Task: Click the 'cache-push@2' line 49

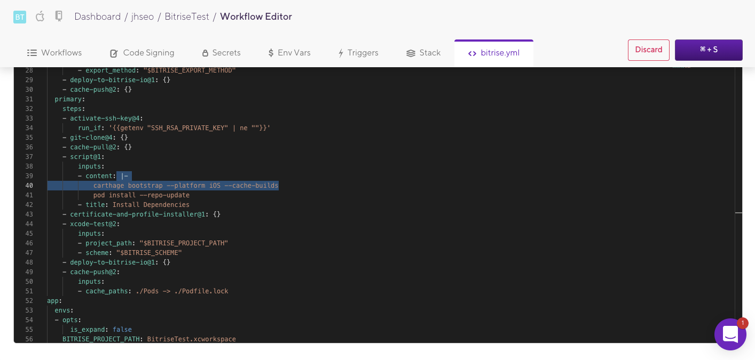Action: [91, 272]
